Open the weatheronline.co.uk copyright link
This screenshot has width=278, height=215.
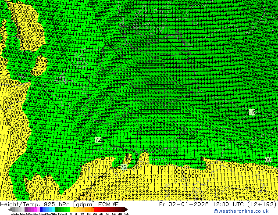pos(241,211)
